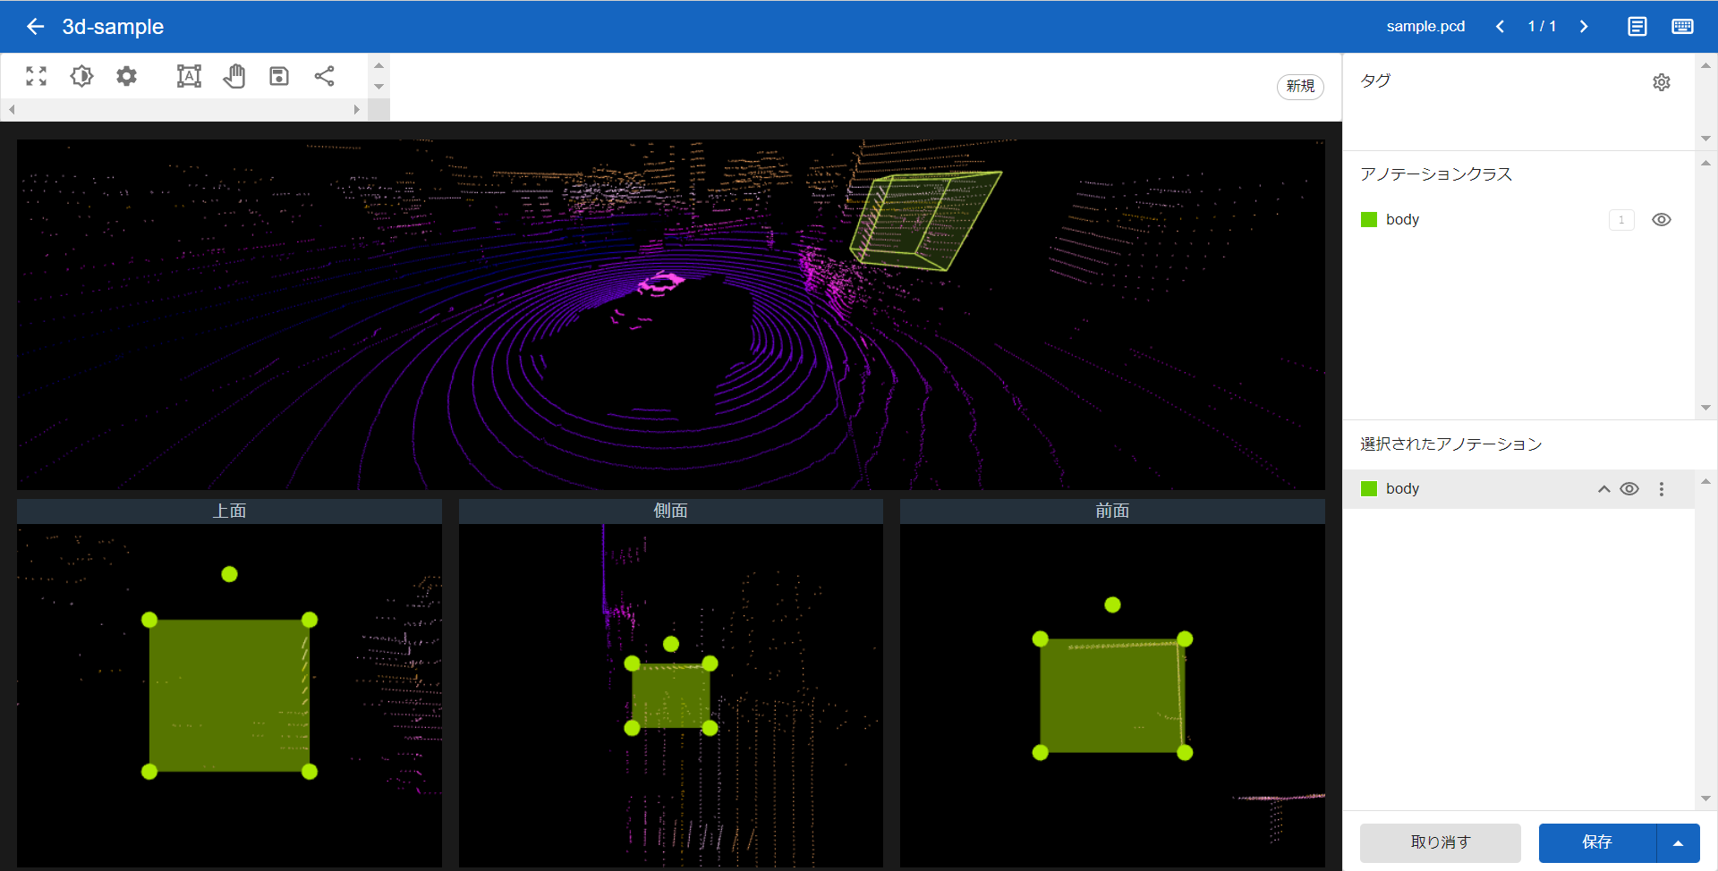The image size is (1718, 871).
Task: Click selected annotation panel scroll down arrow
Action: (x=1705, y=799)
